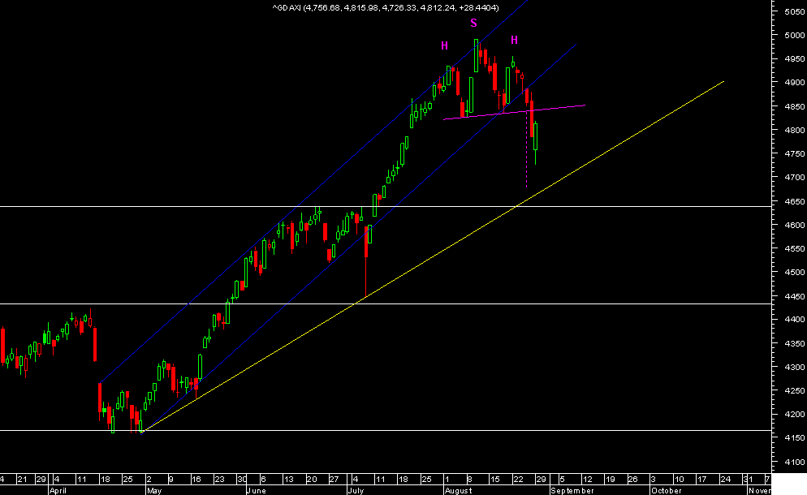This screenshot has height=495, width=807.
Task: Click the 24 date tick in October
Action: pyautogui.click(x=725, y=479)
